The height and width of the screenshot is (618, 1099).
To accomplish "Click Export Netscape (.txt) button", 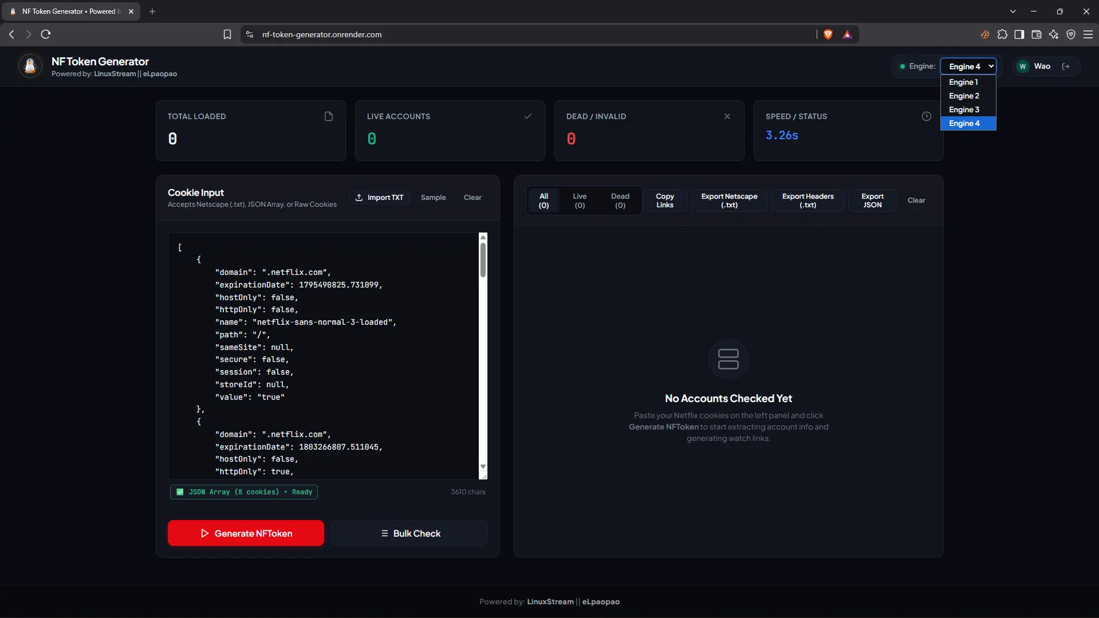I will coord(729,200).
